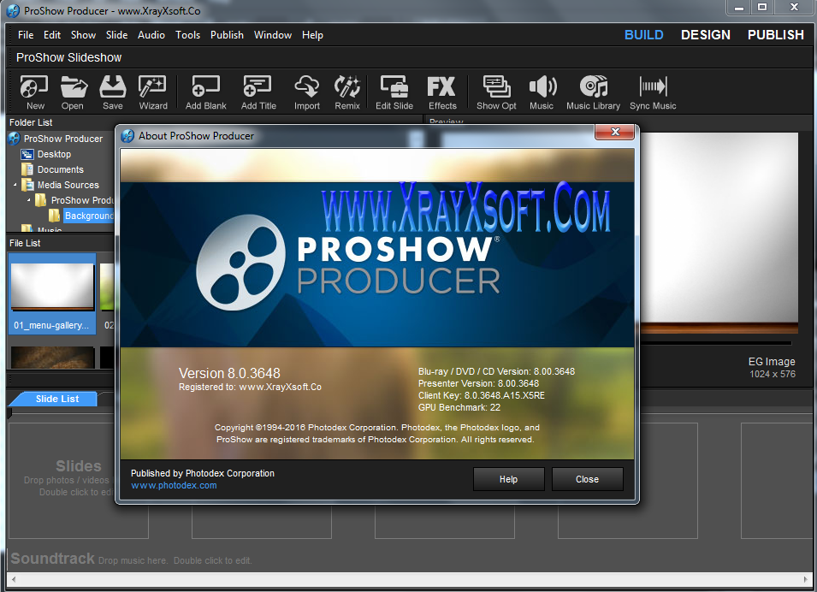Open the Music Library
Viewport: 817px width, 592px height.
click(594, 92)
